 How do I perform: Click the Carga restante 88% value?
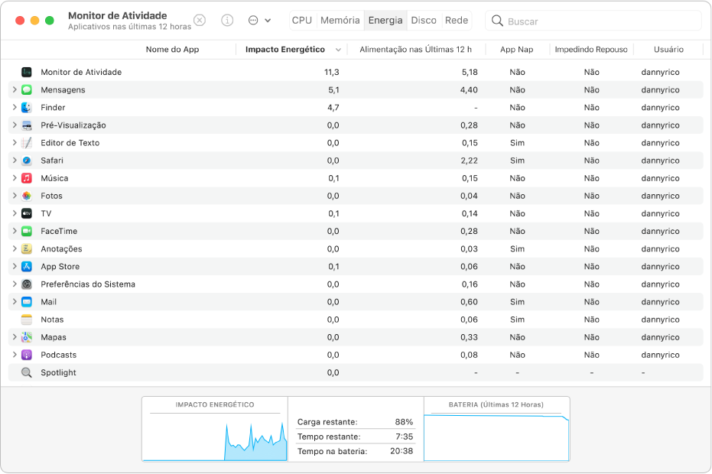pyautogui.click(x=404, y=422)
